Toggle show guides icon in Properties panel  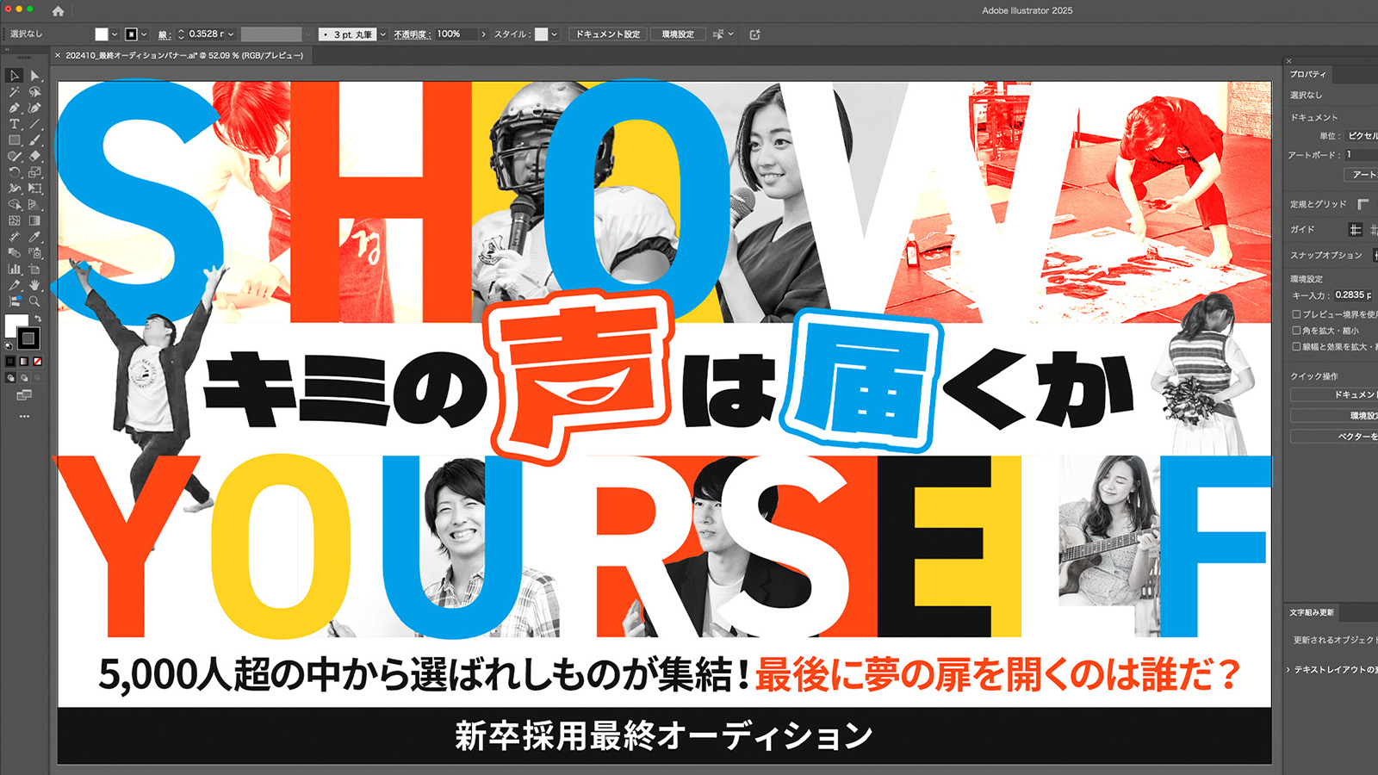(x=1355, y=229)
